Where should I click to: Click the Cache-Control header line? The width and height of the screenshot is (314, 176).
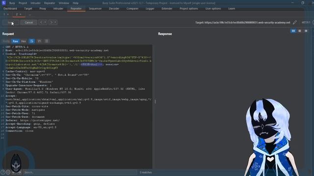[x=25, y=71]
